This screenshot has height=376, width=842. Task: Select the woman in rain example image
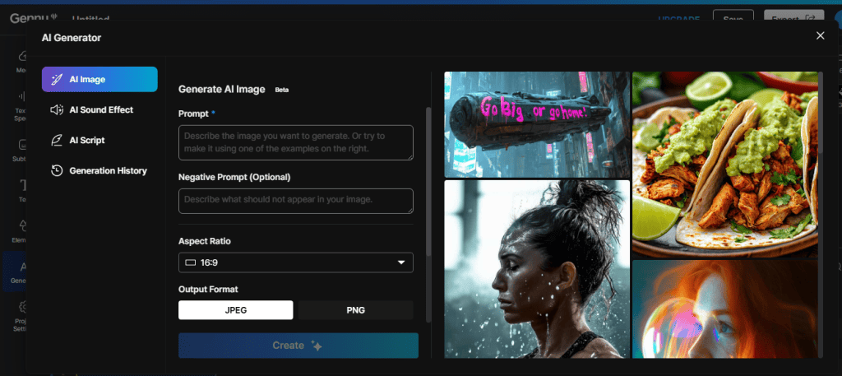(537, 269)
